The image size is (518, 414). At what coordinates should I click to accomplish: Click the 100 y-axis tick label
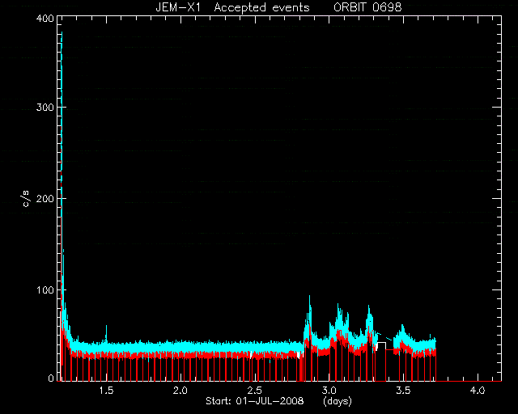[x=45, y=289]
